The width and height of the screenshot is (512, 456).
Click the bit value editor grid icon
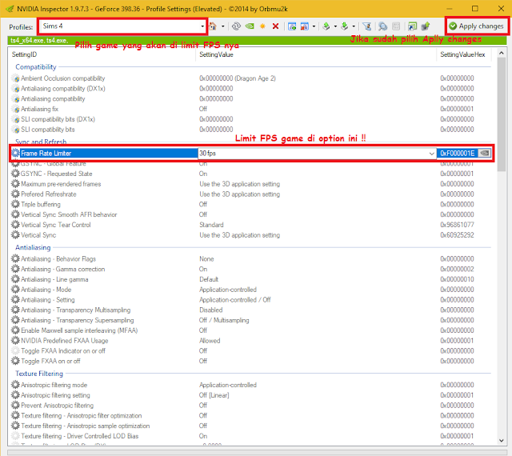[x=396, y=26]
